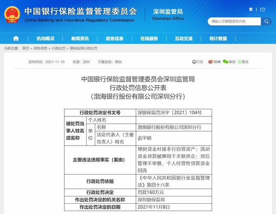Screen dimensions: 276x214
Task: Open 在线服务 menu
Action: pyautogui.click(x=149, y=39)
